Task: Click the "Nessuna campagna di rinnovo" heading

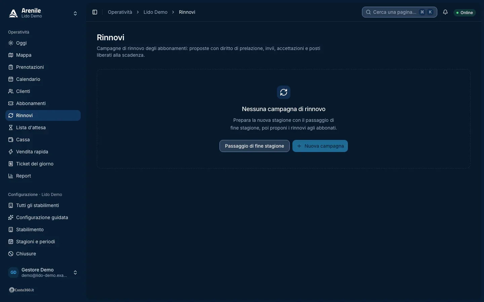Action: (x=284, y=109)
